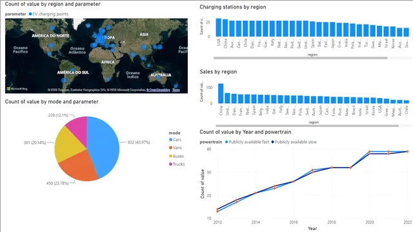This screenshot has height=232, width=413.
Task: Select Israel bar in Sales by region
Action: [367, 101]
